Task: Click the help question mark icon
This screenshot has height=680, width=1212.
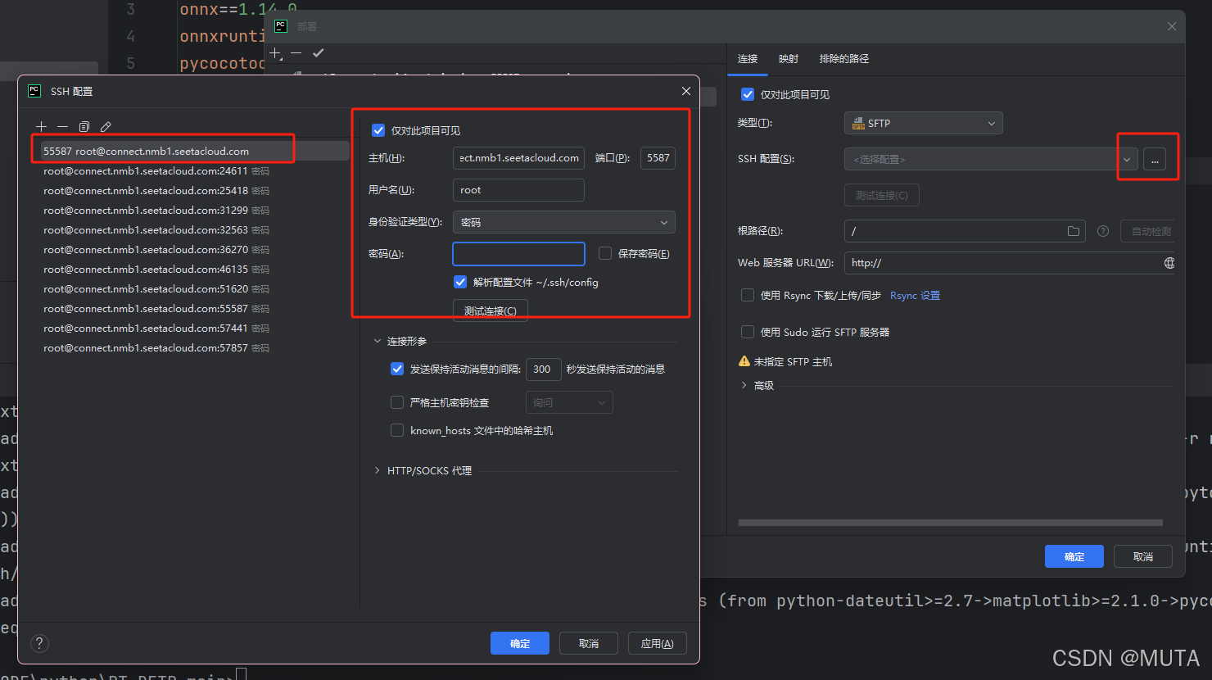Action: click(x=39, y=644)
